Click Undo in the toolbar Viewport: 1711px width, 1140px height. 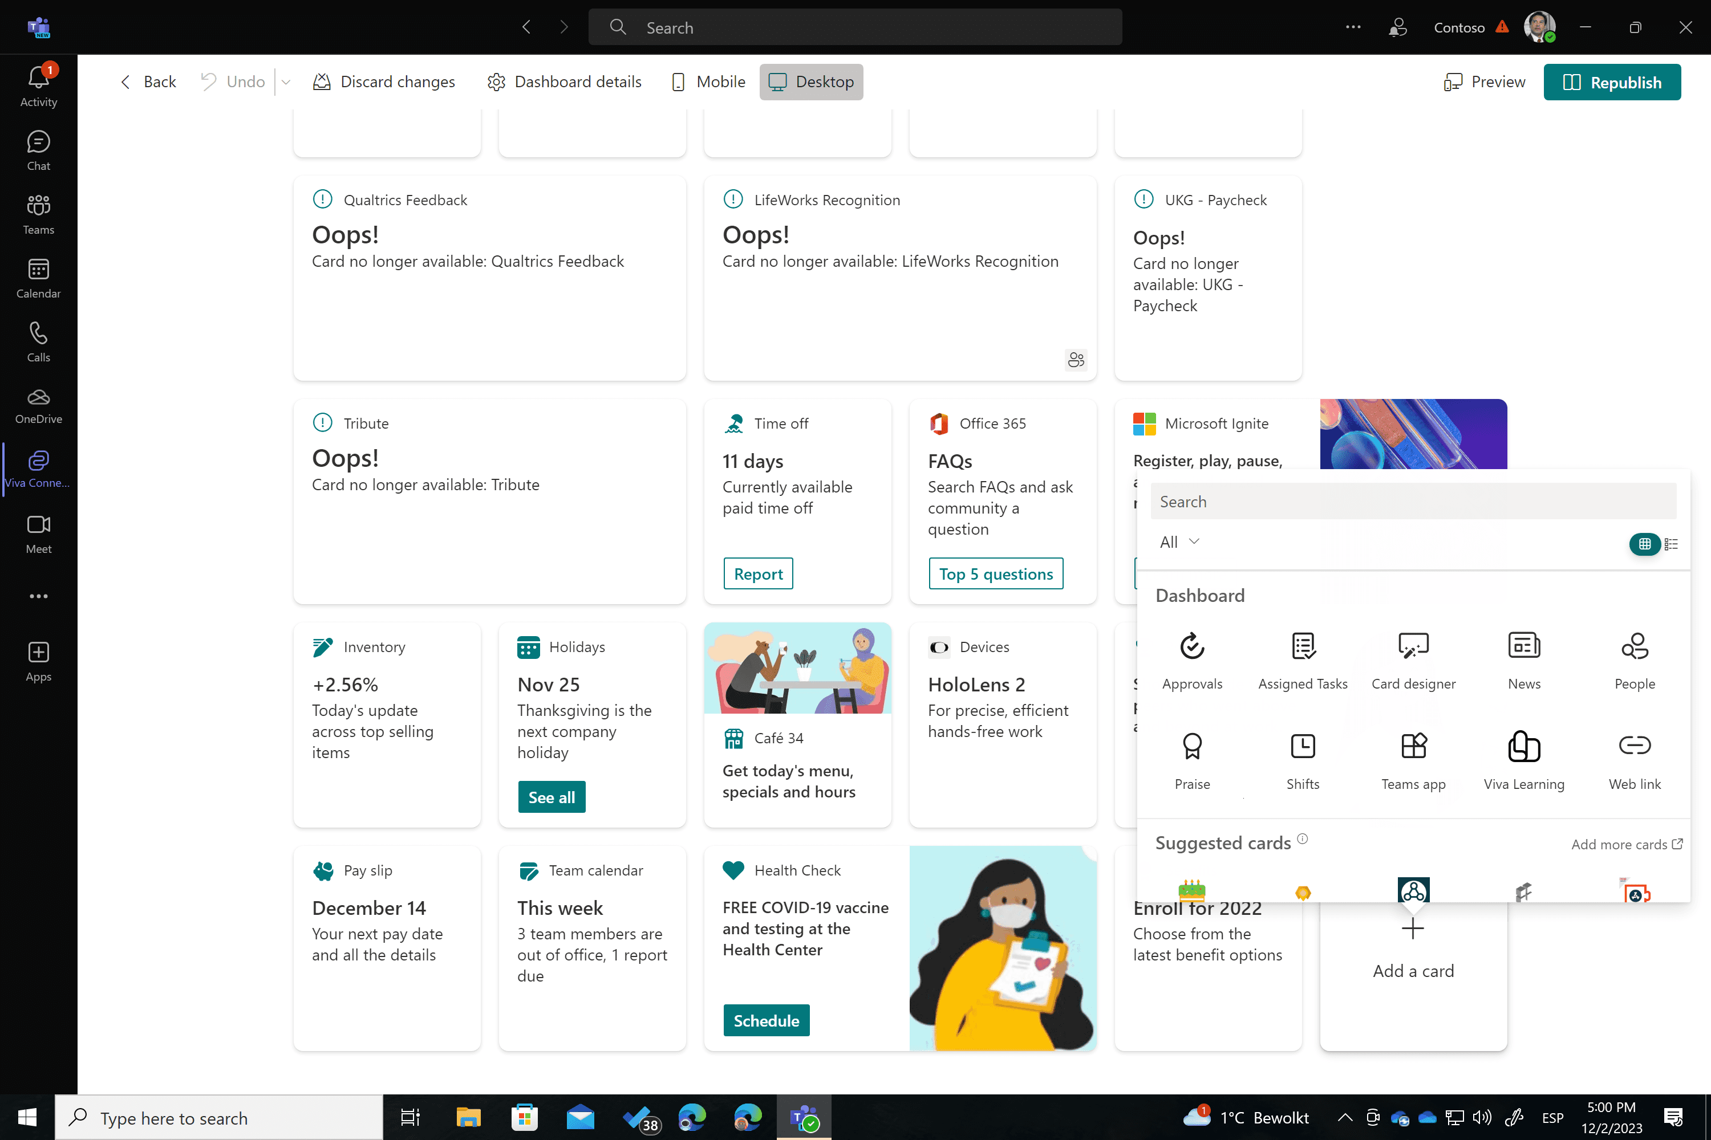(x=233, y=82)
